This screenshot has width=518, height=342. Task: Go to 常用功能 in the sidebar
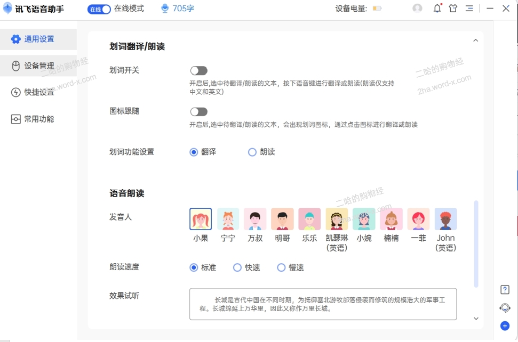tap(38, 119)
